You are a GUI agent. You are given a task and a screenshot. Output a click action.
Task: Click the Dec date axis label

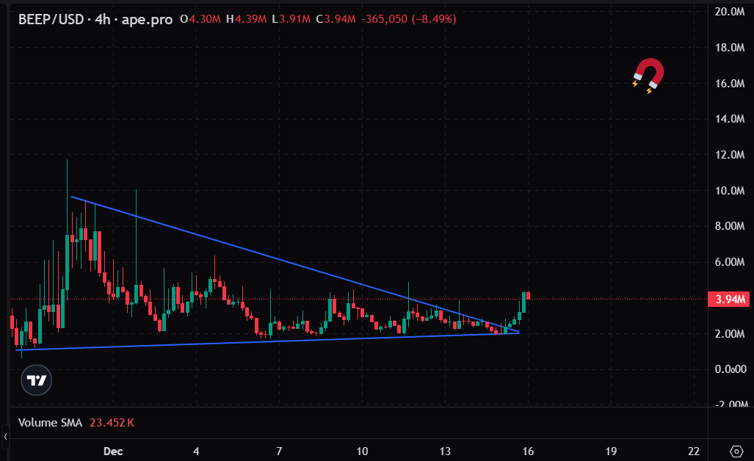(x=113, y=451)
